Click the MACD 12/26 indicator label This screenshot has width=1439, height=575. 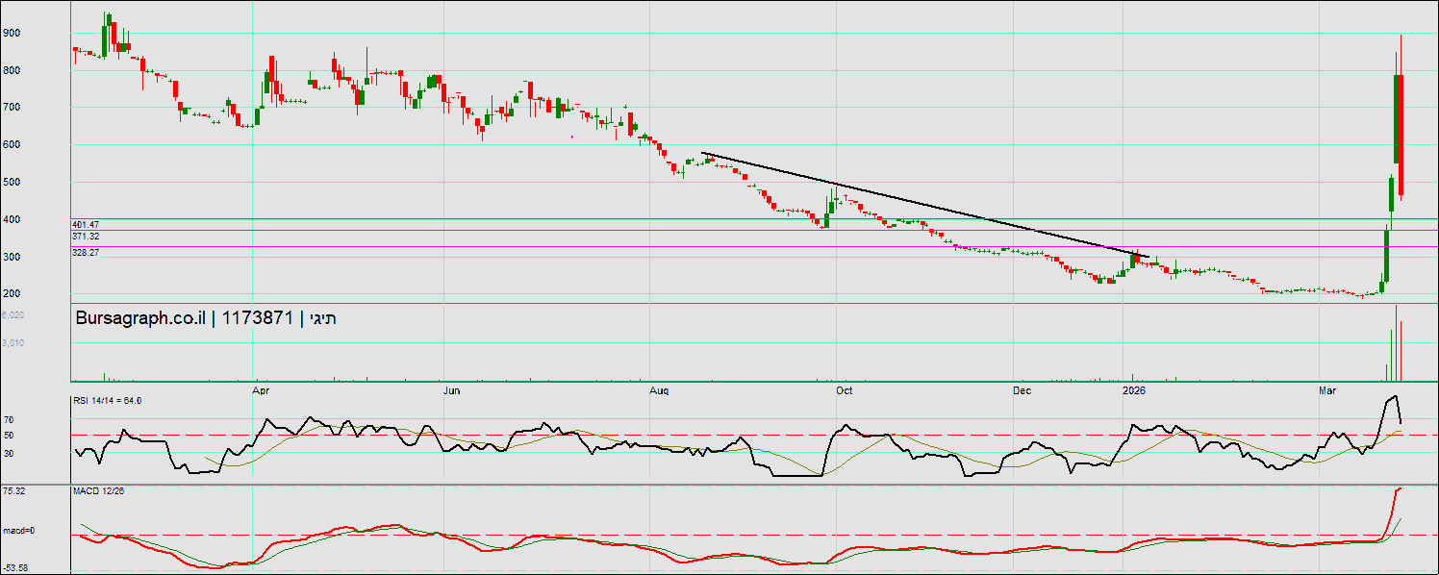(98, 491)
